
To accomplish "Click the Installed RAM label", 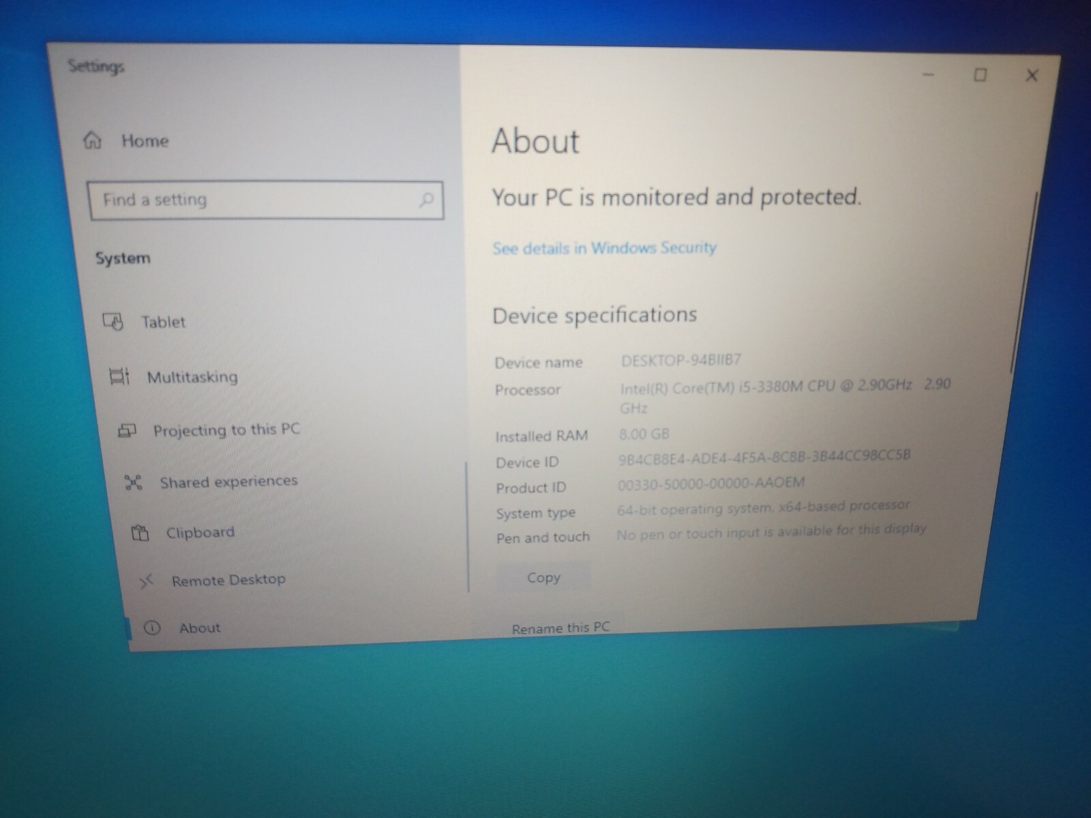I will tap(541, 436).
